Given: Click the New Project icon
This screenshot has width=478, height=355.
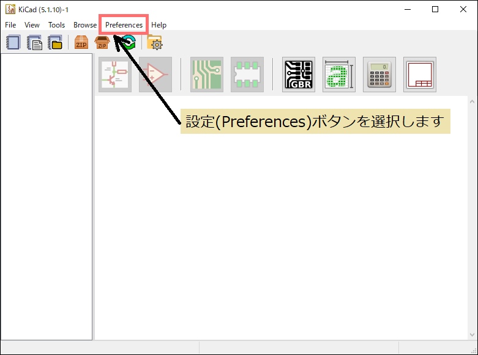Looking at the screenshot, I should coord(13,42).
